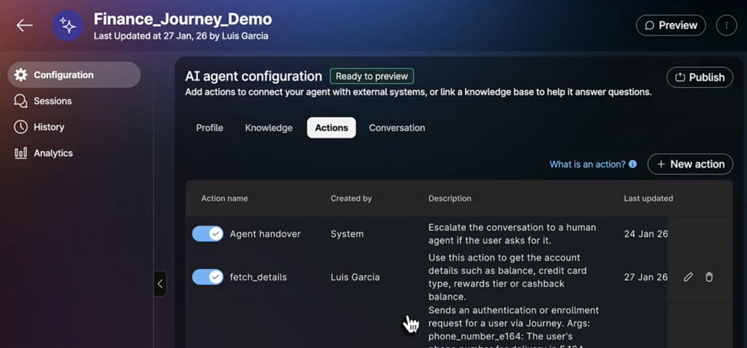This screenshot has width=747, height=348.
Task: Turn off the fetch_details action toggle
Action: tap(208, 277)
